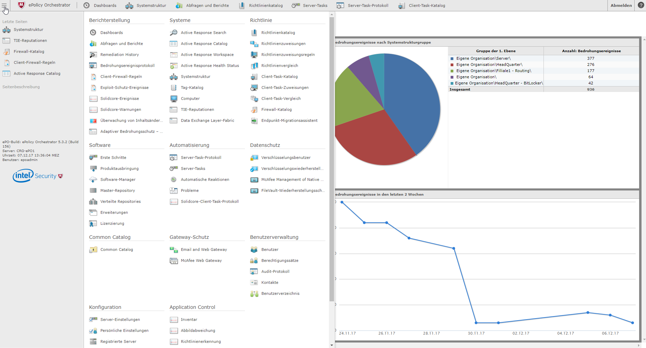
Task: Open Client-Firewall-Regeln from recent pages
Action: pos(34,62)
